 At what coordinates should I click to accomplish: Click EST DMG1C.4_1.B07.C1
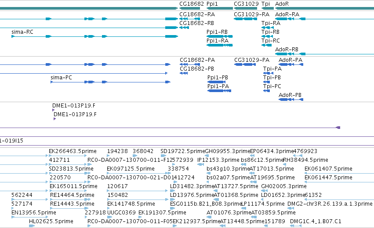(x=316, y=221)
